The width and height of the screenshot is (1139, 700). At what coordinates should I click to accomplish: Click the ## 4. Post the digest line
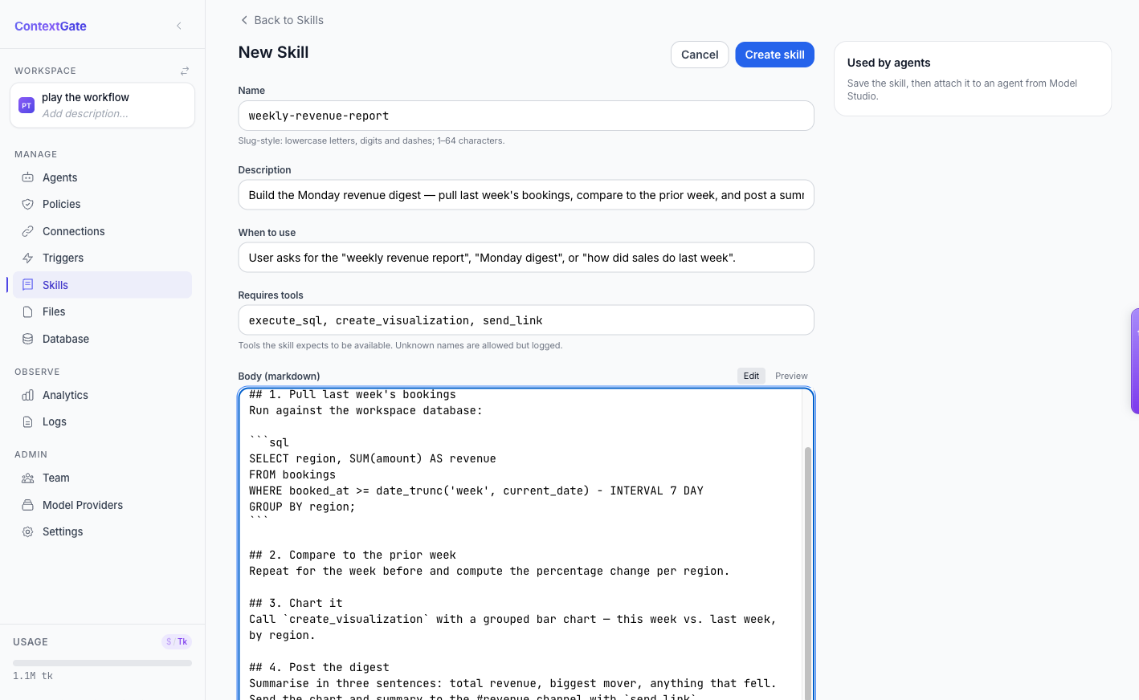(319, 667)
